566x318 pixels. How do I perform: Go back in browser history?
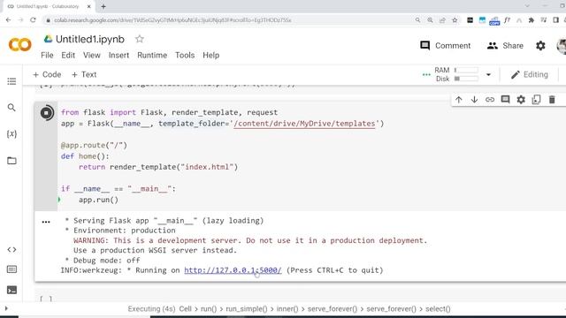(8, 20)
